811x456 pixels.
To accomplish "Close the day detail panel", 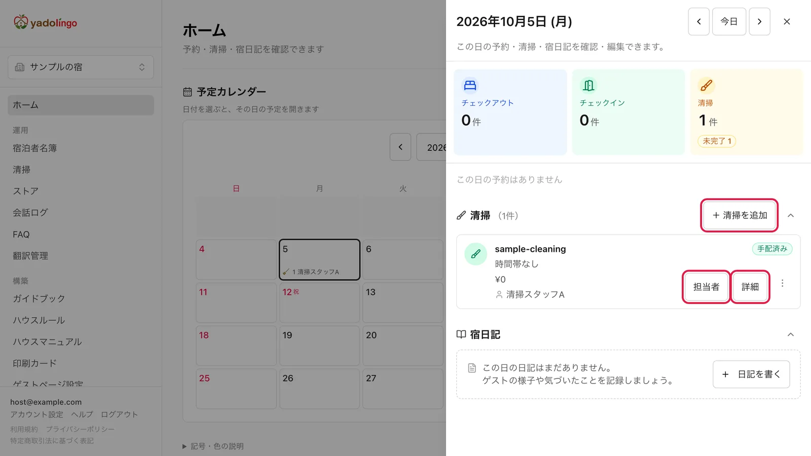I will (787, 22).
